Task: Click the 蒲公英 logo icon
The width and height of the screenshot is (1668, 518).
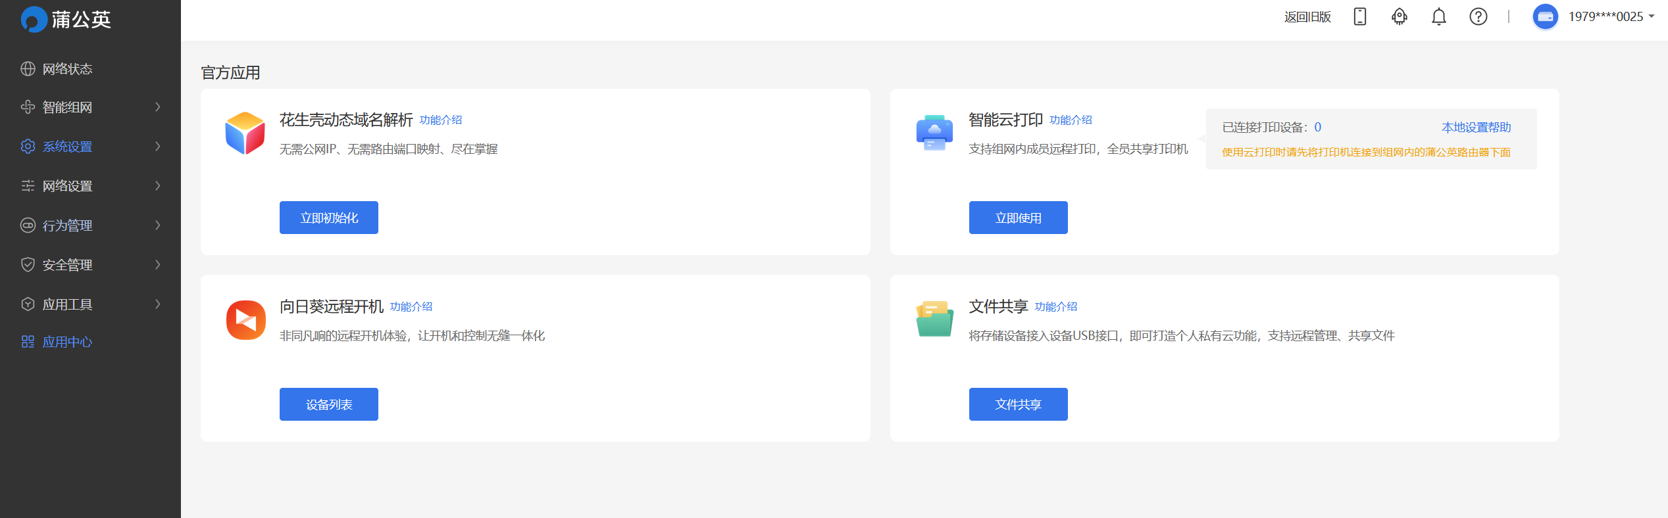Action: pyautogui.click(x=34, y=20)
